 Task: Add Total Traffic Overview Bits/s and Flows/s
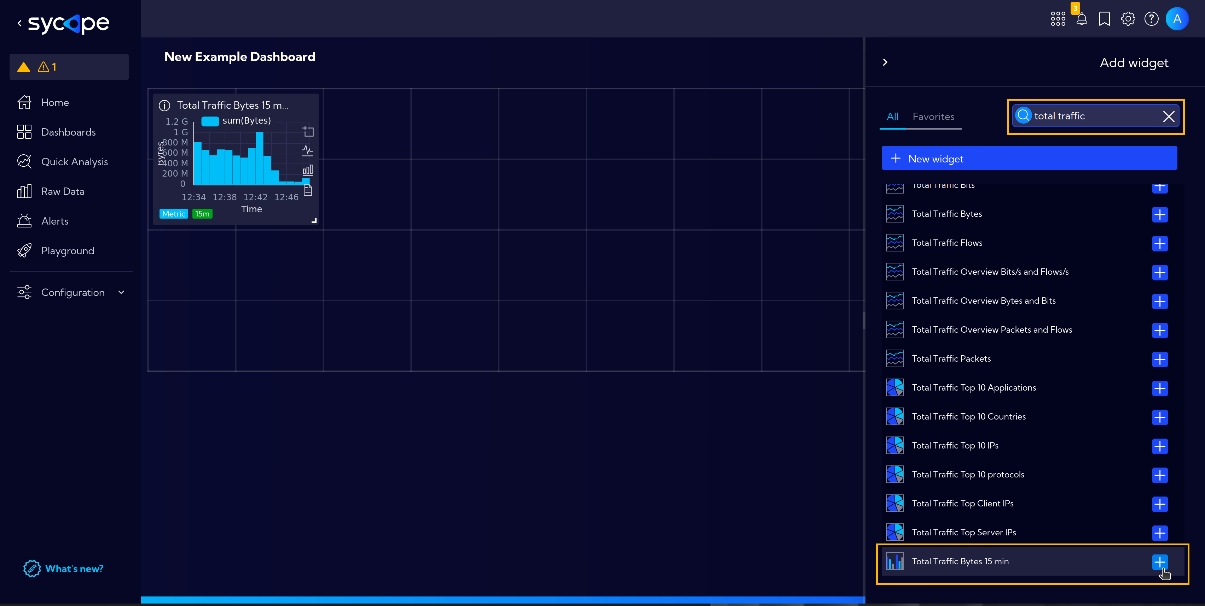1160,272
